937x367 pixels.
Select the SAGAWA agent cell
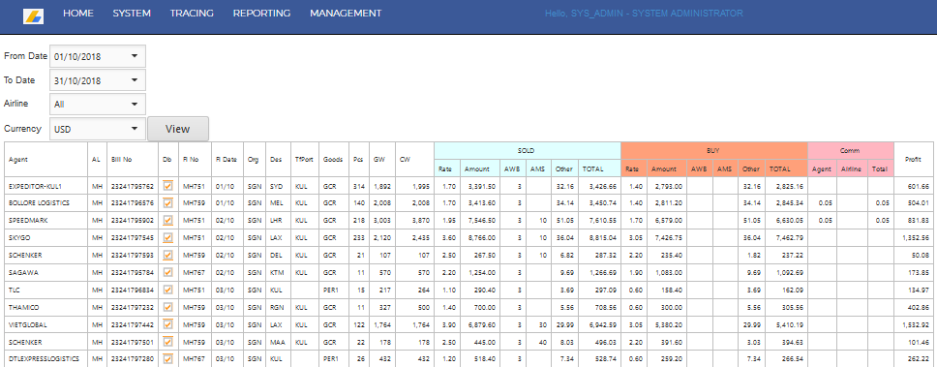pos(46,272)
